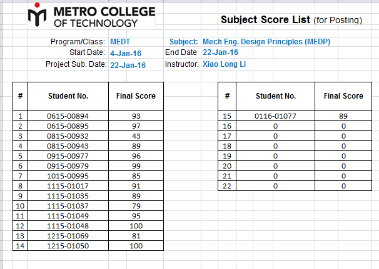This screenshot has height=269, width=379.
Task: Click 'Mech Eng. Design Principles (MEDP)' cell
Action: click(x=266, y=42)
